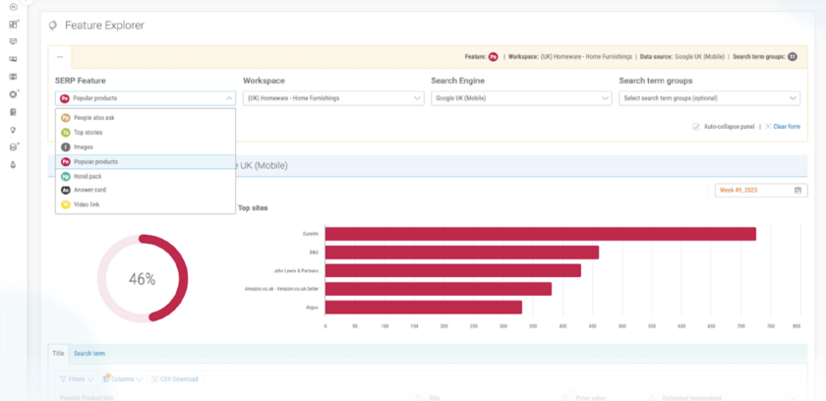The width and height of the screenshot is (826, 401).
Task: Open the Workspace dropdown
Action: click(333, 98)
